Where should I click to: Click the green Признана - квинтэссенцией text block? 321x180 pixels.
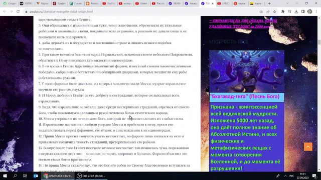(245, 137)
